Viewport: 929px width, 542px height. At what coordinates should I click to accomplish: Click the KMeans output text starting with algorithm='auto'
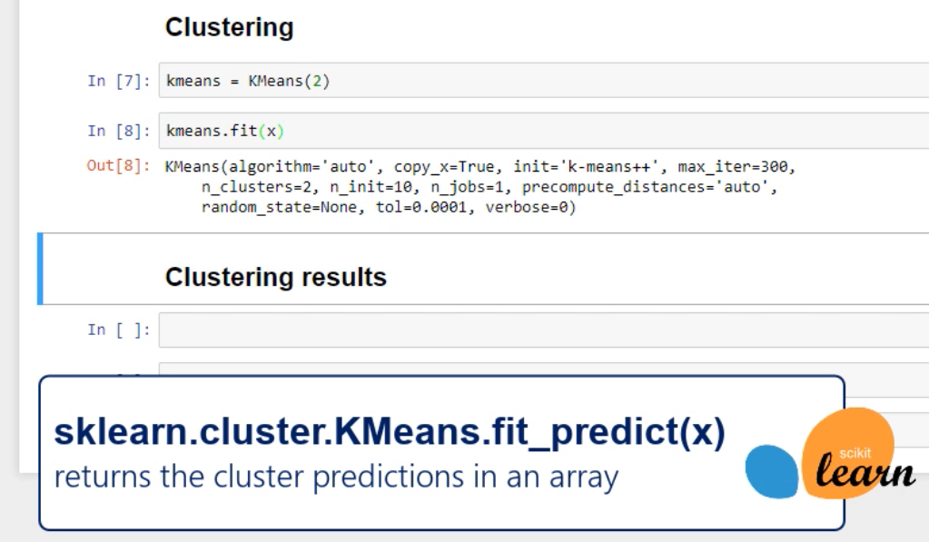[x=481, y=167]
